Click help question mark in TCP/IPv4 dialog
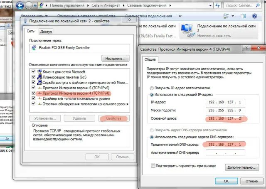The width and height of the screenshot is (266, 189). point(247,48)
